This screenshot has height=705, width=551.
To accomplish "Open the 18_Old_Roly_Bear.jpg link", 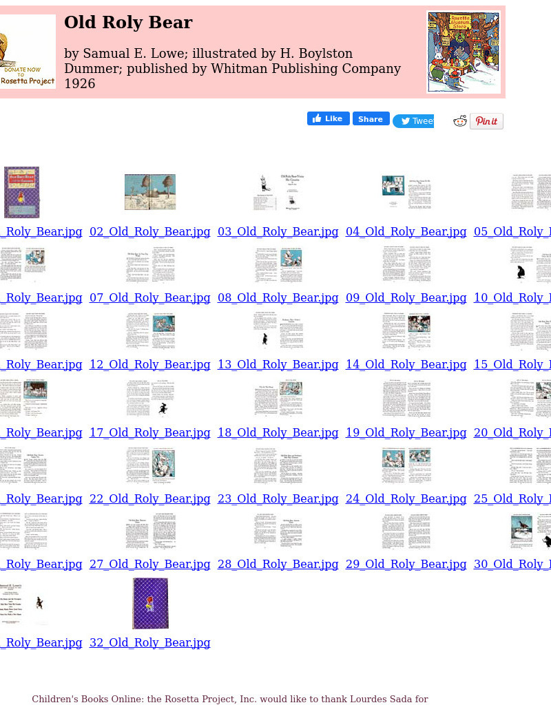I will 278,432.
